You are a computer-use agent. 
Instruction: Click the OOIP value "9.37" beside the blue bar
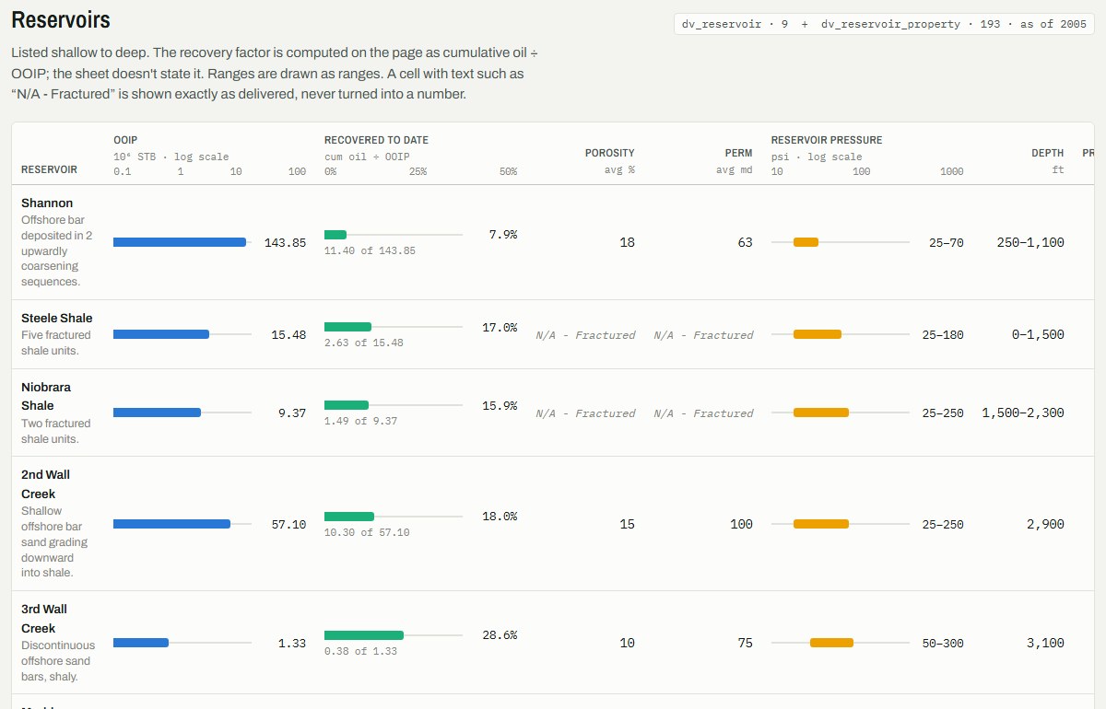[292, 413]
